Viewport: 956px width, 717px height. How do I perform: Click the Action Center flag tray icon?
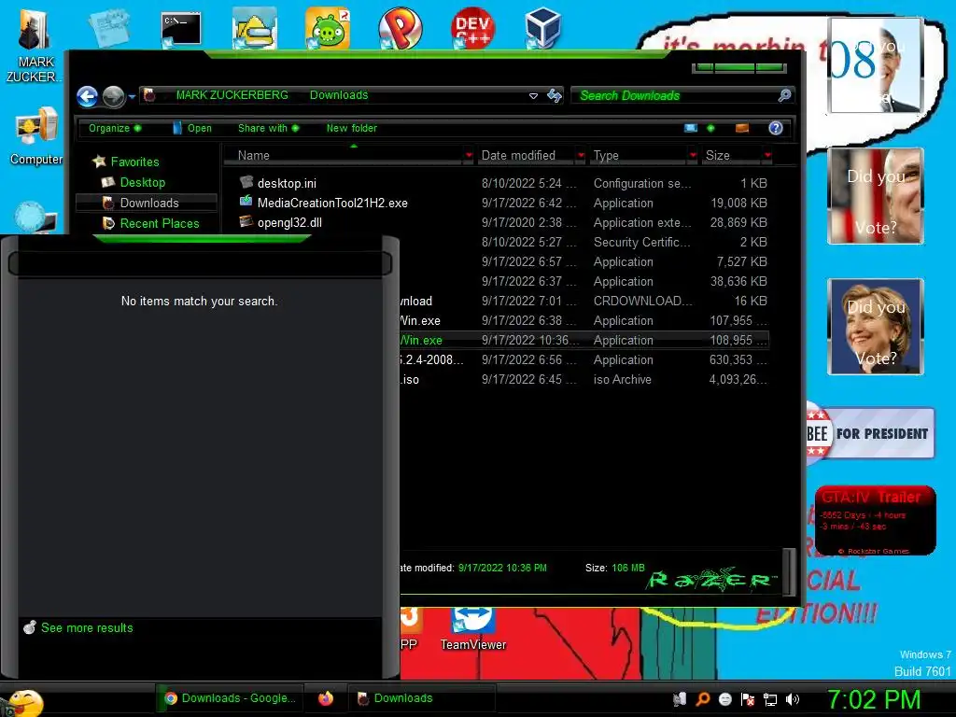pyautogui.click(x=748, y=699)
